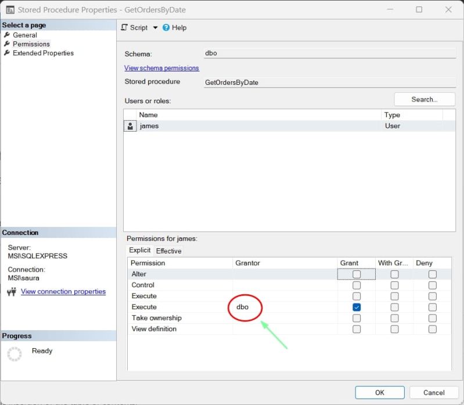The width and height of the screenshot is (464, 405).
Task: Click the Help label in toolbar
Action: coord(179,27)
